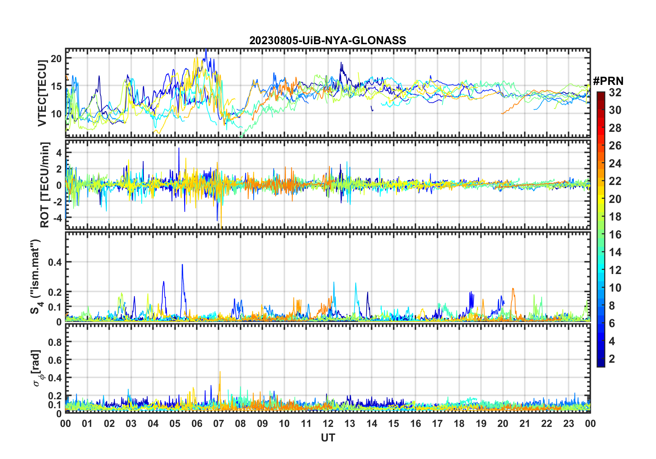Select sigma-phi axis tick label 0.2
The width and height of the screenshot is (656, 459).
pos(55,396)
